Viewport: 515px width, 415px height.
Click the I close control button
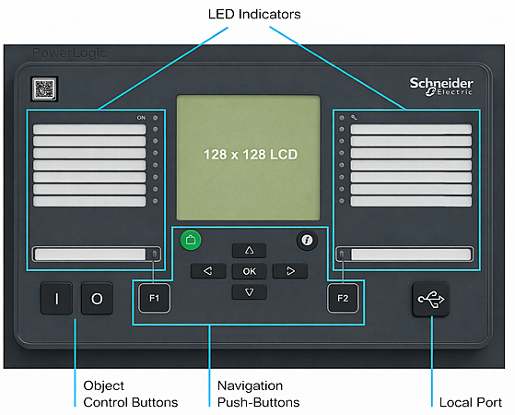(56, 299)
